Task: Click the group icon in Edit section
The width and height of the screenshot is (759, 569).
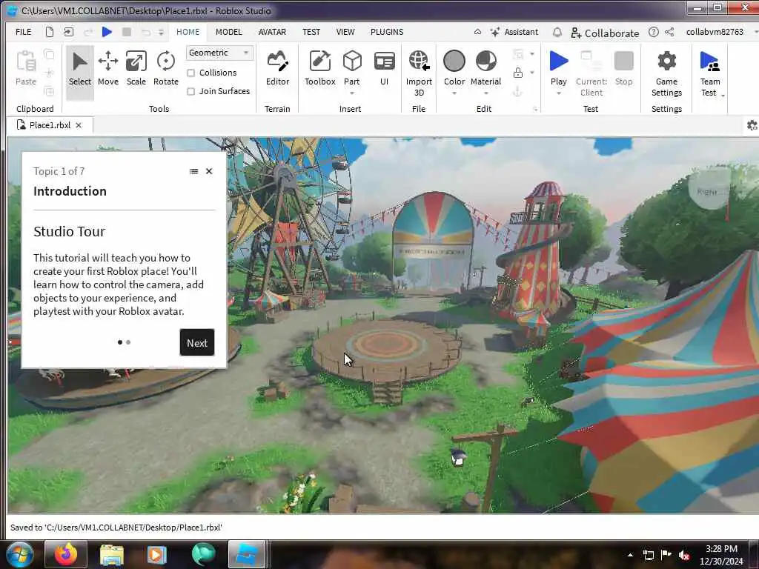Action: 518,53
